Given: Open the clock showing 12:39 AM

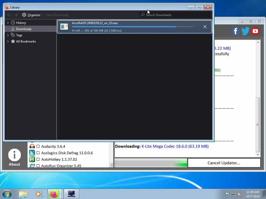Looking at the screenshot, I should pos(253,194).
